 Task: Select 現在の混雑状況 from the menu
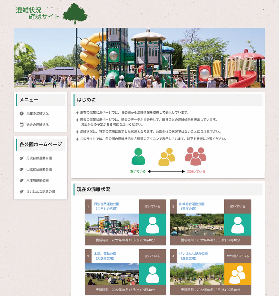(x=37, y=113)
